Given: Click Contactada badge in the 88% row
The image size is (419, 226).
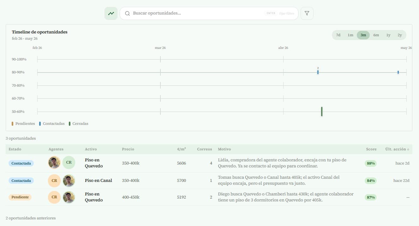Looking at the screenshot, I should [21, 163].
